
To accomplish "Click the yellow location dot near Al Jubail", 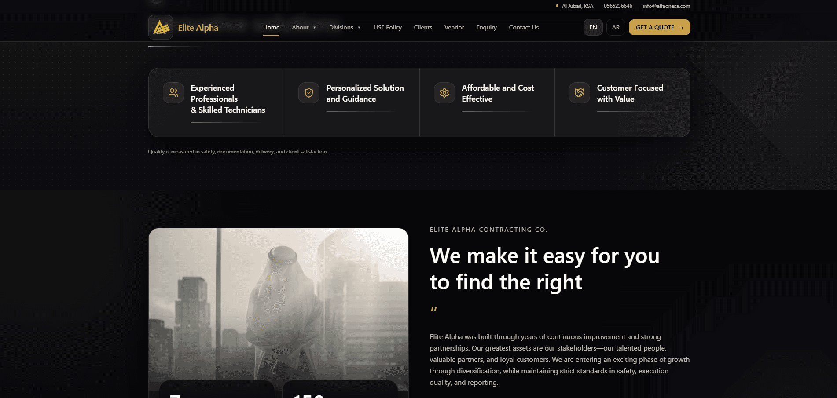I will pyautogui.click(x=557, y=6).
